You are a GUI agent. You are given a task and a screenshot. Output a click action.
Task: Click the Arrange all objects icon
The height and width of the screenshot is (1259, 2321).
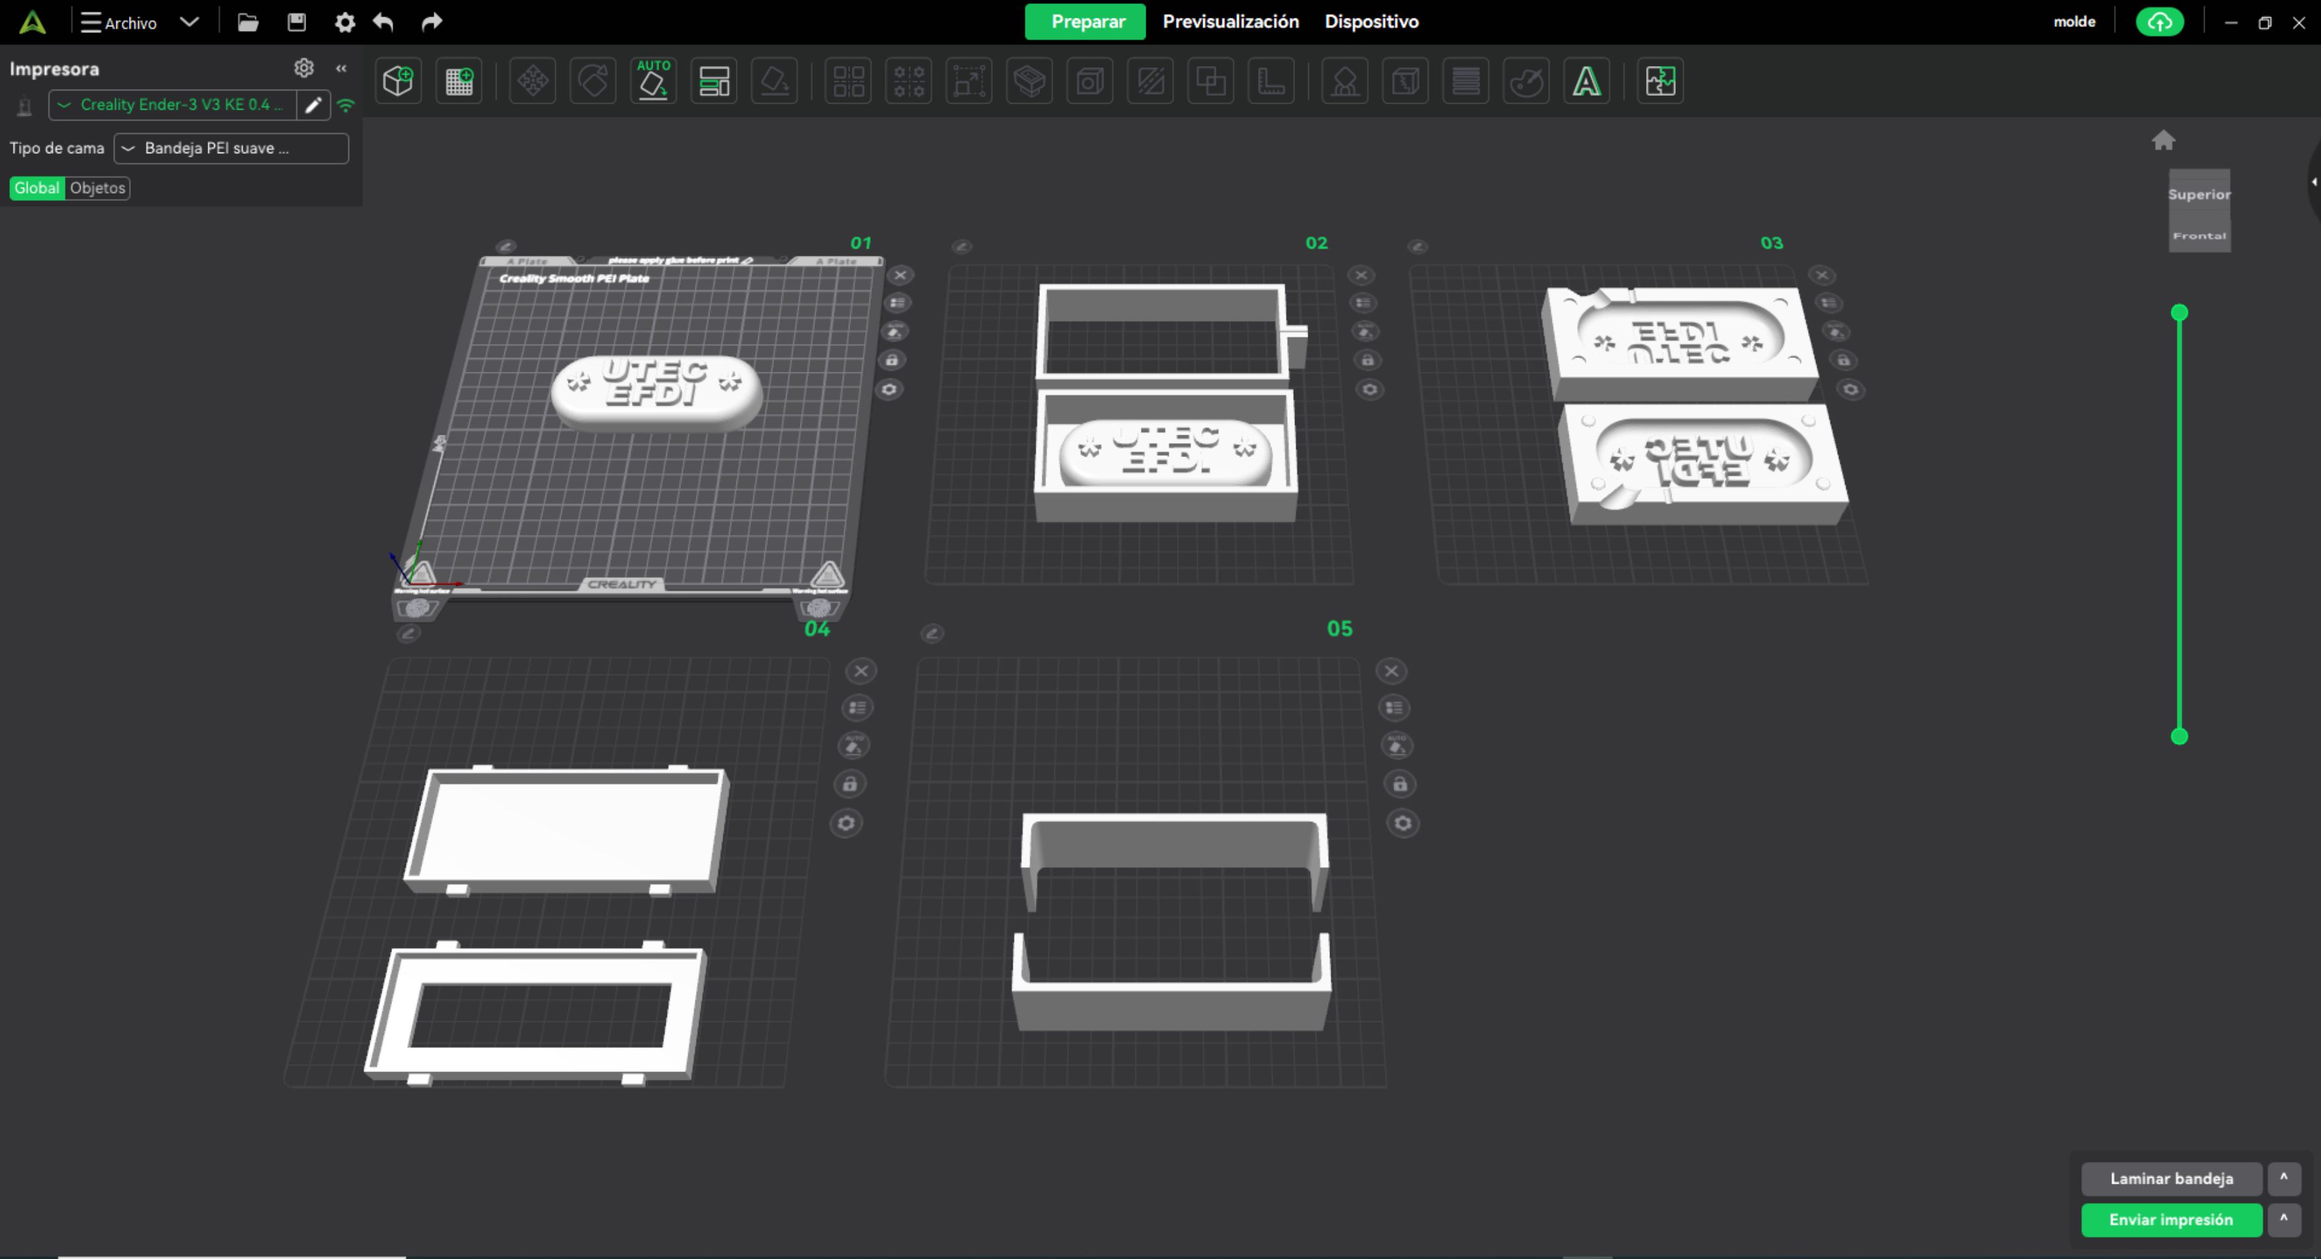coord(713,82)
